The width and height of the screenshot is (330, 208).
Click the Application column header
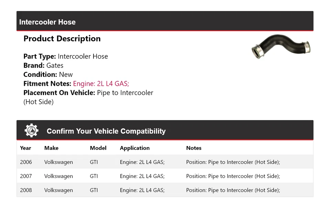[135, 148]
